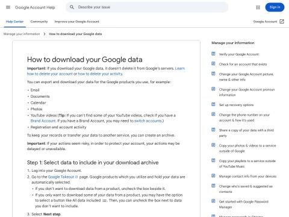Click article icon beside Change your Google Account picture

(213, 74)
